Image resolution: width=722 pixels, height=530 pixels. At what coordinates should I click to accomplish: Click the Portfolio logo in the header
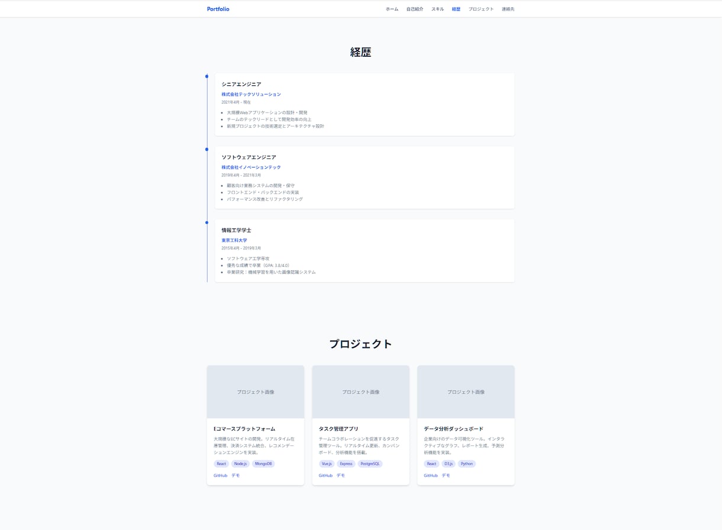click(x=218, y=9)
